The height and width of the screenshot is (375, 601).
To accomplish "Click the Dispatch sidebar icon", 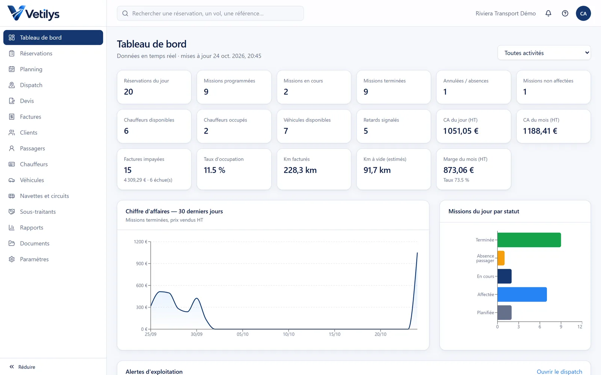I will coord(12,85).
